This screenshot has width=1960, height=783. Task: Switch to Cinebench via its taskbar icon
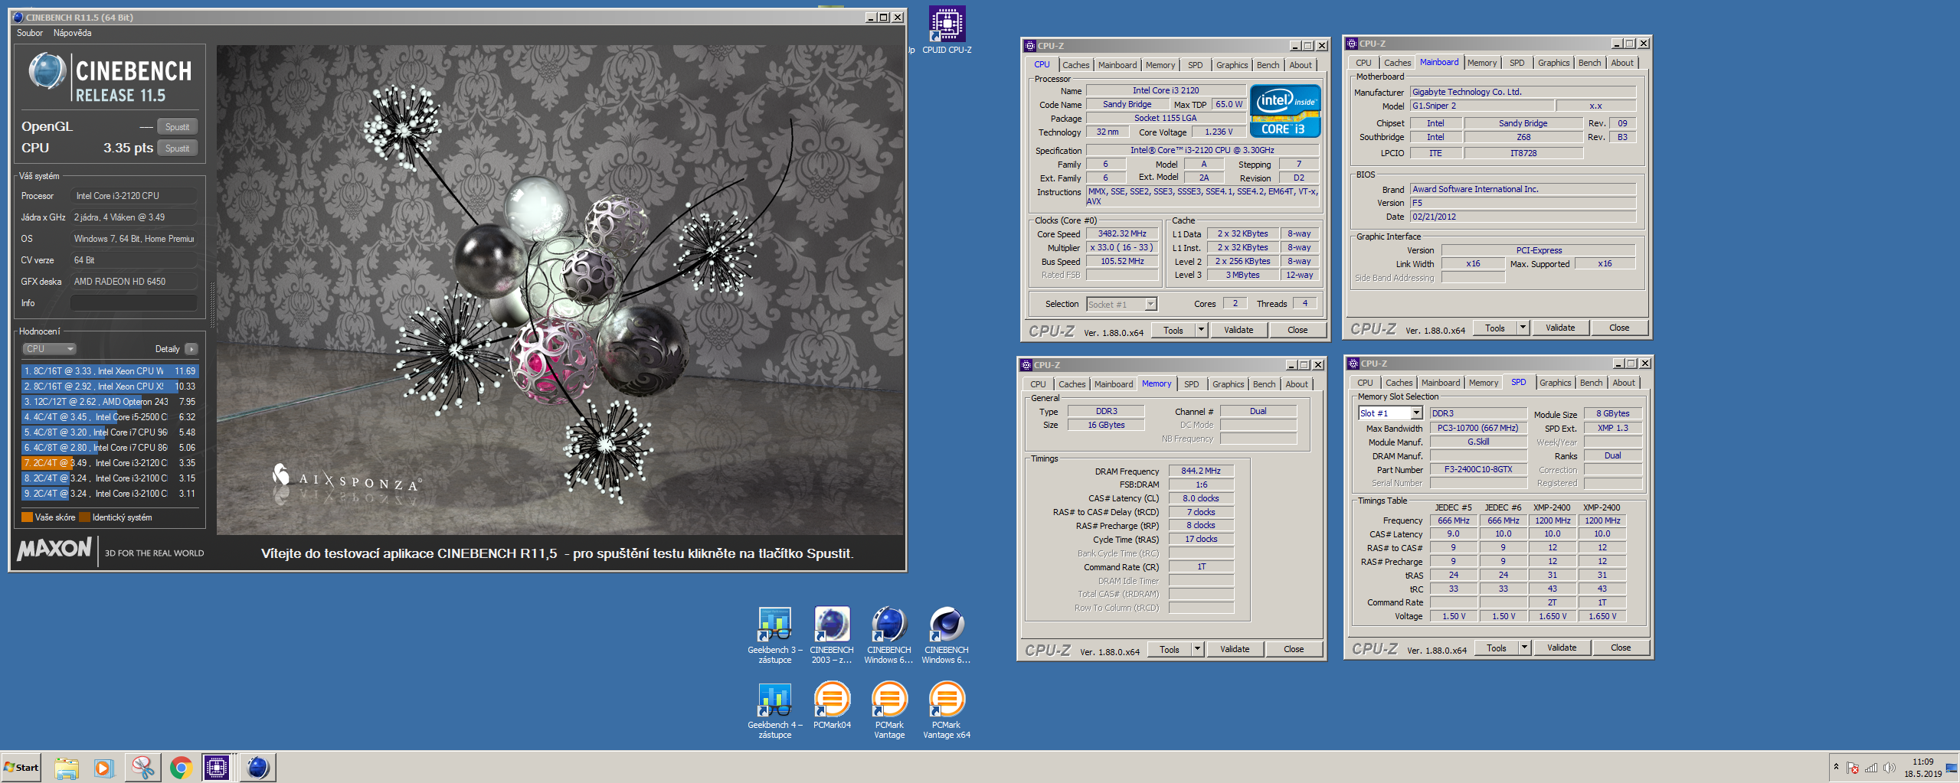(257, 767)
